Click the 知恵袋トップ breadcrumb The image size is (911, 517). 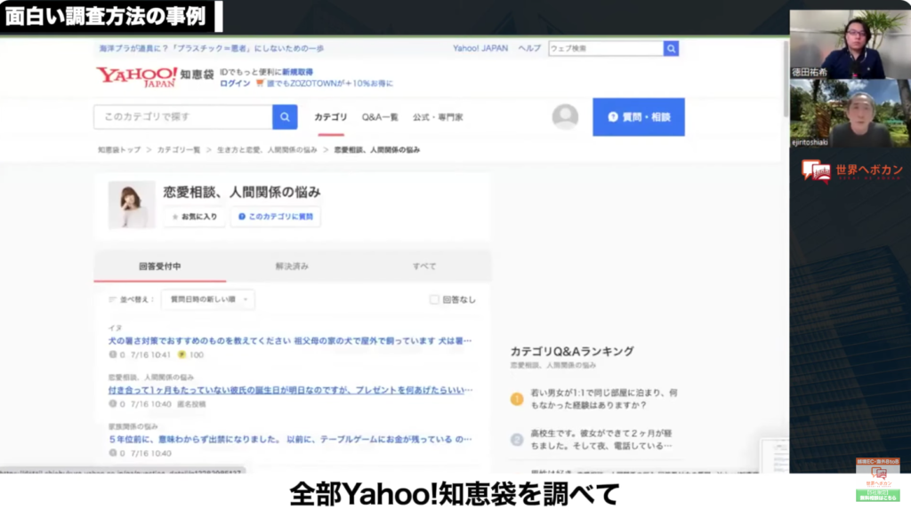pyautogui.click(x=119, y=150)
